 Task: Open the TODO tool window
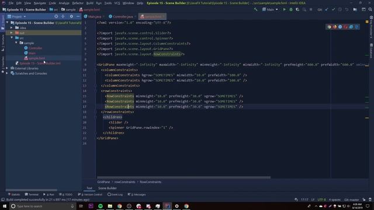click(x=65, y=194)
